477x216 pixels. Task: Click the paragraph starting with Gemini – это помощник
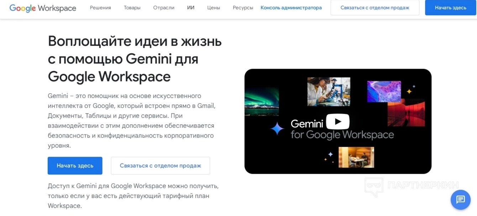(132, 121)
